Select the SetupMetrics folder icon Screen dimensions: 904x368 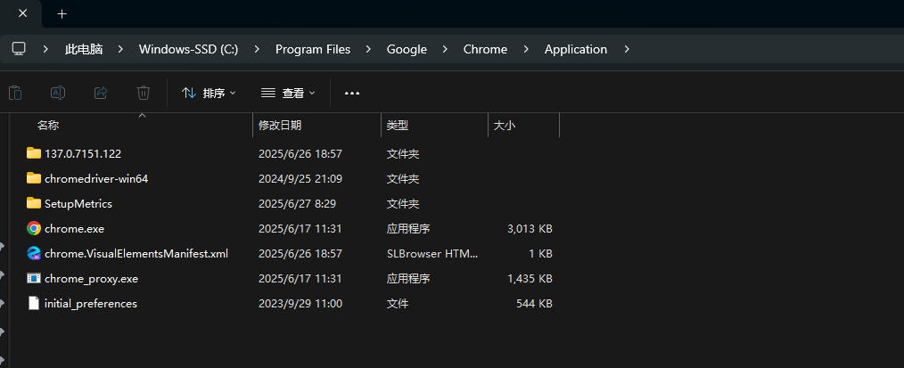tap(34, 203)
